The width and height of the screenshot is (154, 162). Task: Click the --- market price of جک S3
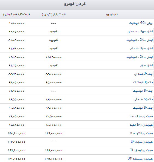click(x=54, y=91)
